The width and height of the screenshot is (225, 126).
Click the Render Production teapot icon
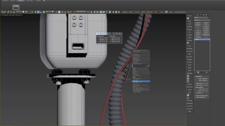tap(119, 12)
